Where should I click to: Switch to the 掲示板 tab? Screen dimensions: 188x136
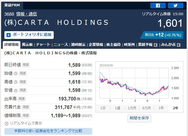[27, 45]
